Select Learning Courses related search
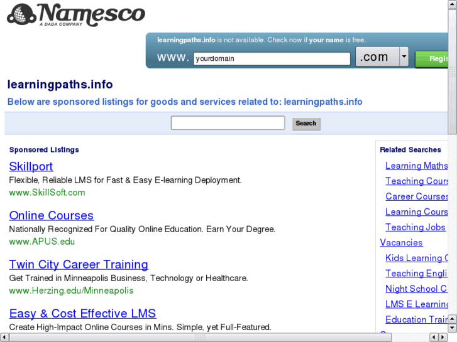The width and height of the screenshot is (457, 342). pos(417,212)
